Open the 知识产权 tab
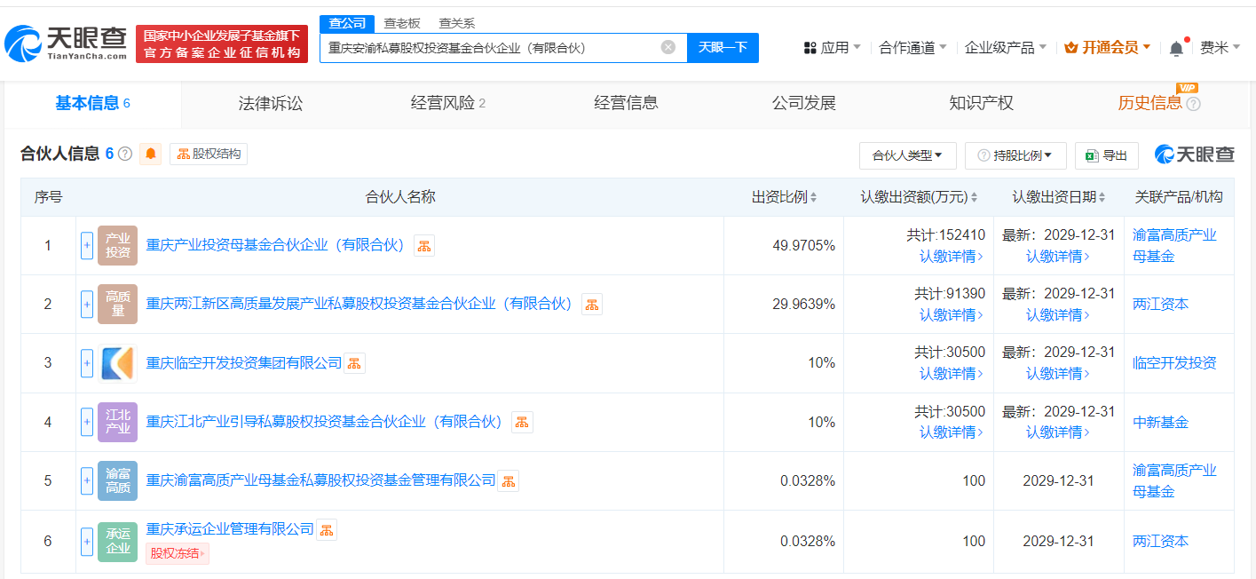The width and height of the screenshot is (1256, 579). pyautogui.click(x=981, y=103)
